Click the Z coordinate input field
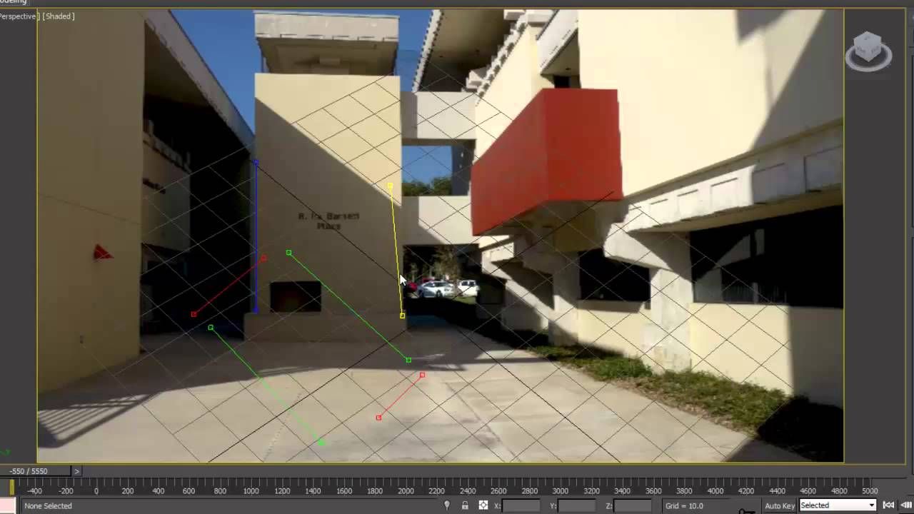 [x=633, y=505]
